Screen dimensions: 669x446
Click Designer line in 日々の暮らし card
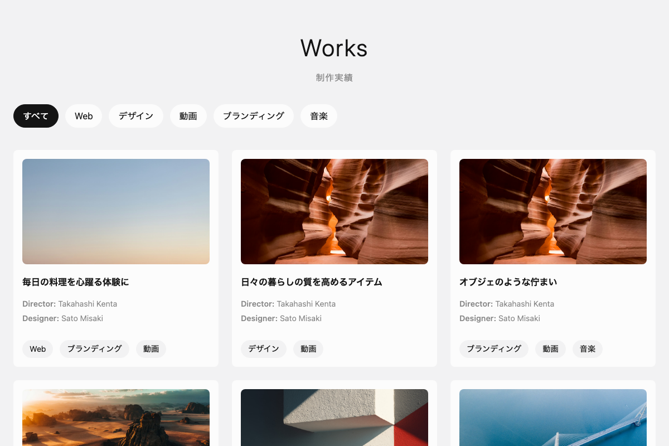tap(281, 318)
